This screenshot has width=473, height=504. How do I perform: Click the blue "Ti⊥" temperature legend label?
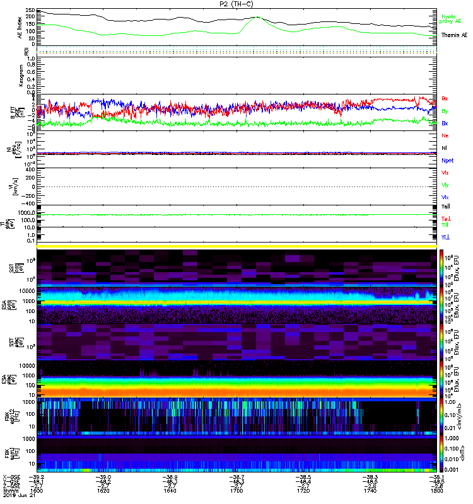tap(445, 238)
